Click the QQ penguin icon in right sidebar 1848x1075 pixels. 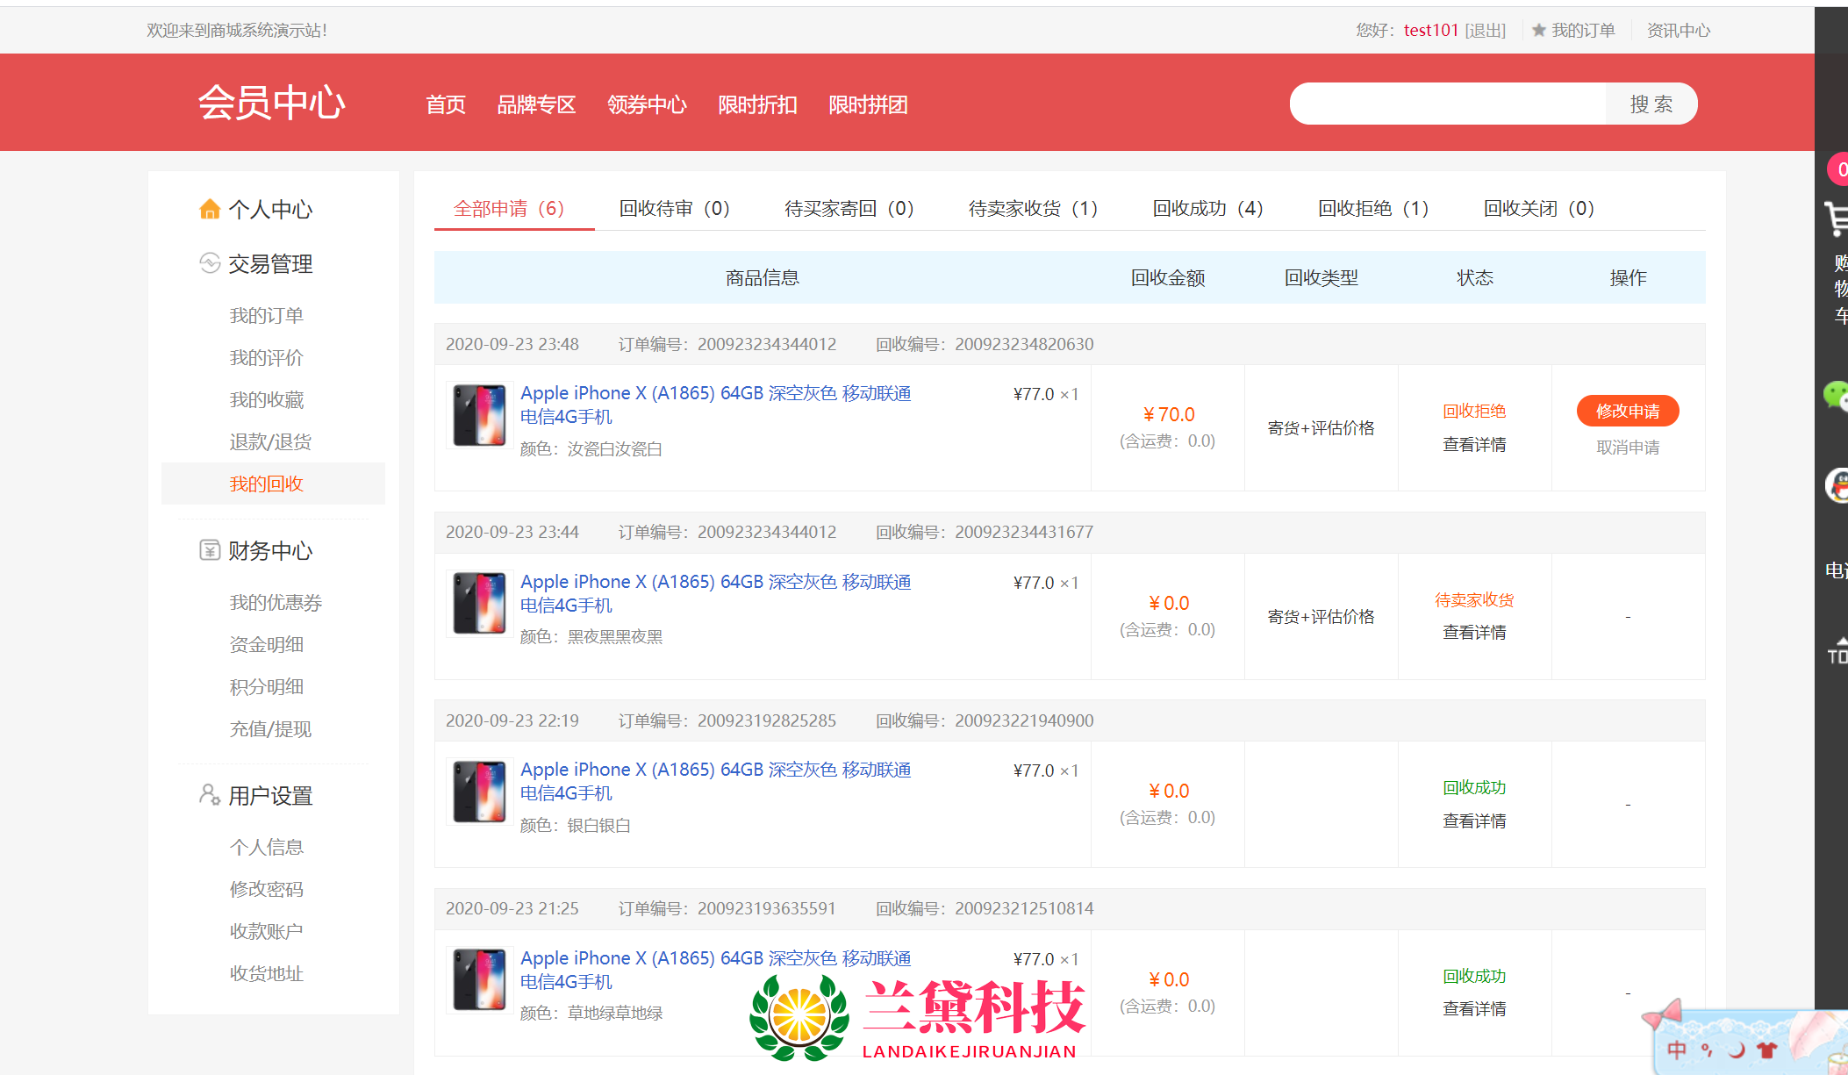(x=1837, y=485)
